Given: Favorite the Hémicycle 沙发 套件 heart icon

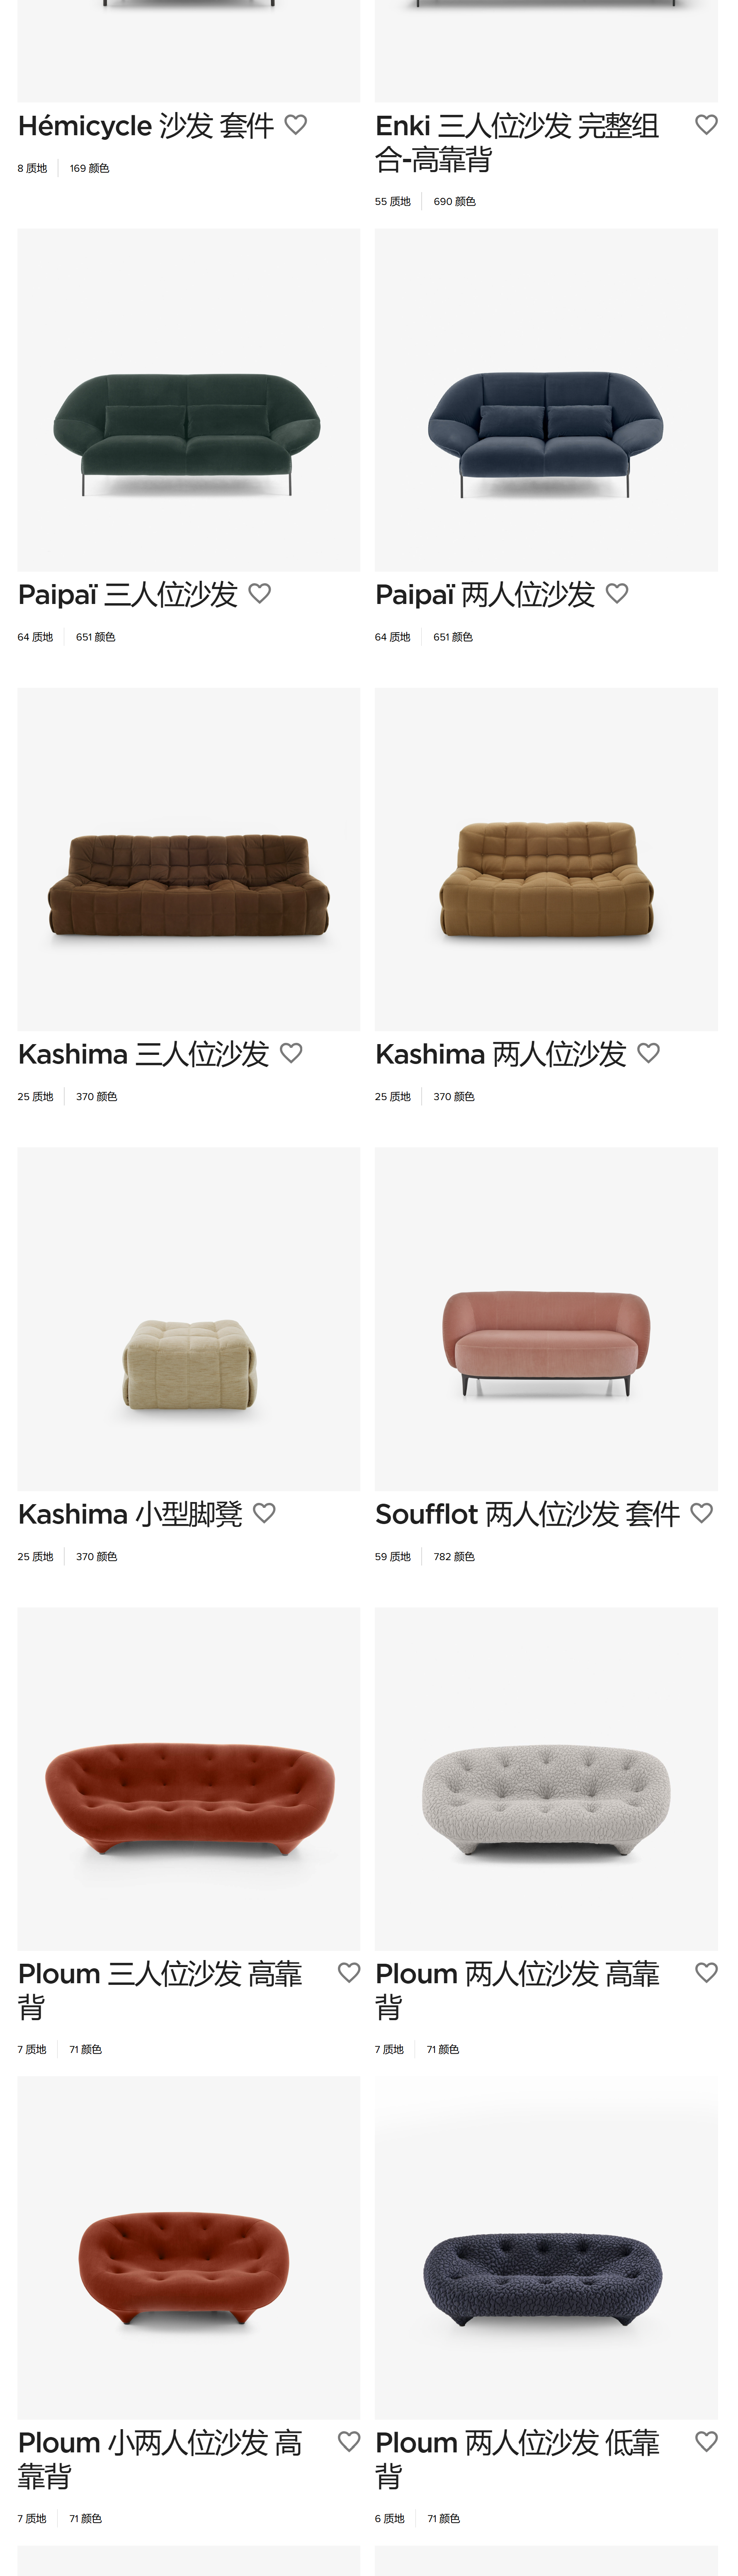Looking at the screenshot, I should pyautogui.click(x=295, y=125).
